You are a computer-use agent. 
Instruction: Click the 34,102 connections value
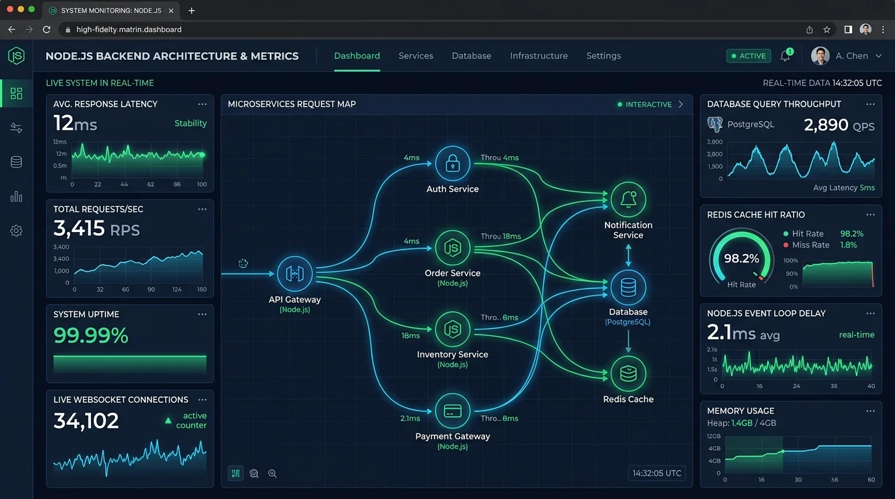click(x=86, y=421)
